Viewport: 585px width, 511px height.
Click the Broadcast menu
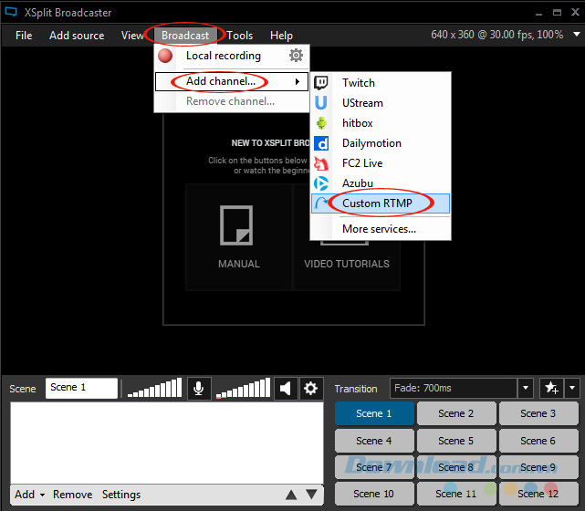(185, 36)
